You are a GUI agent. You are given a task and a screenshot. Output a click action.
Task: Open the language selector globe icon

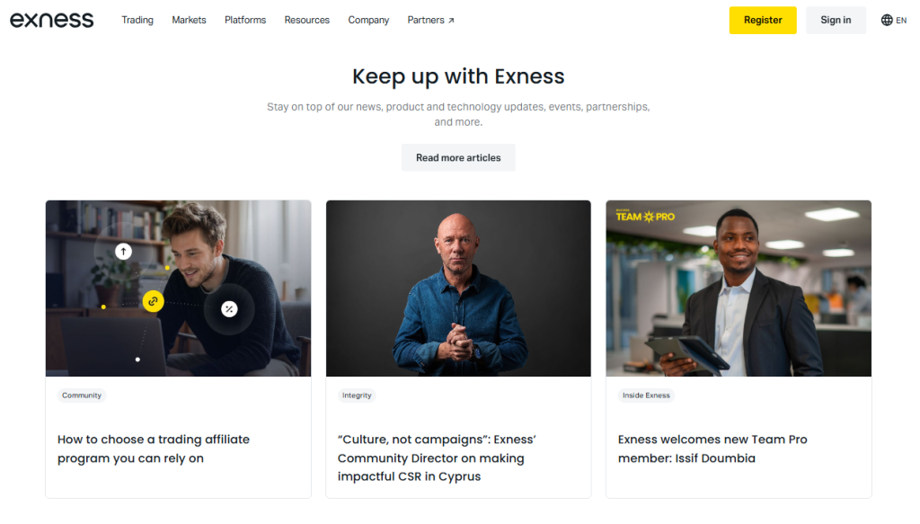pyautogui.click(x=886, y=19)
